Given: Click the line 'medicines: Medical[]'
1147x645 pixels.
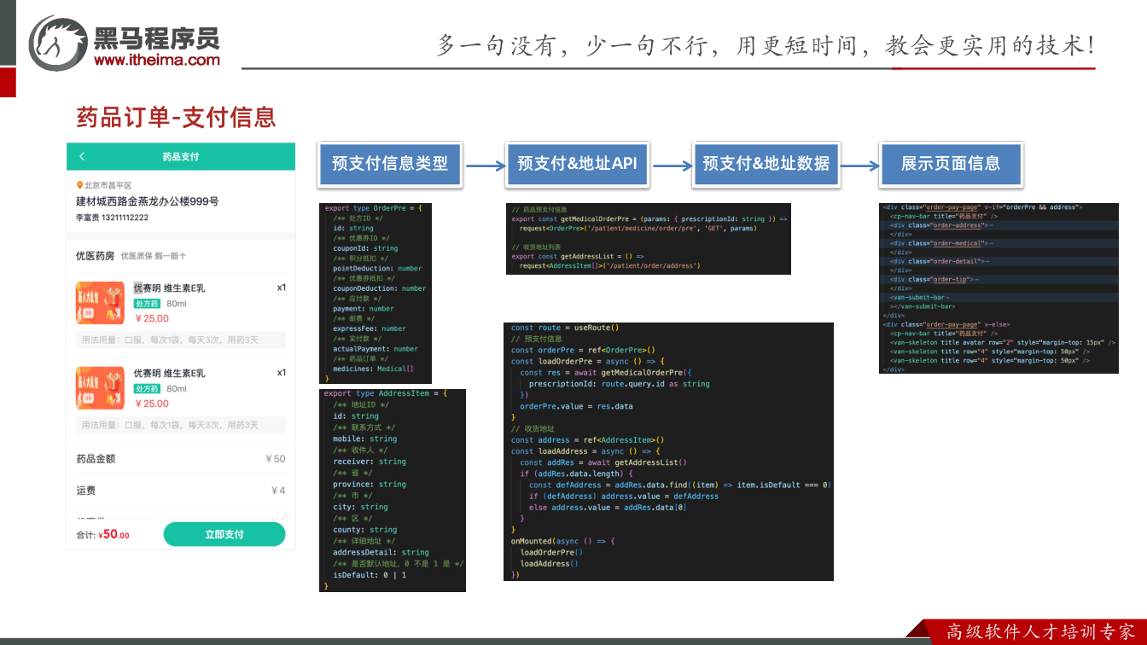Looking at the screenshot, I should pos(373,369).
